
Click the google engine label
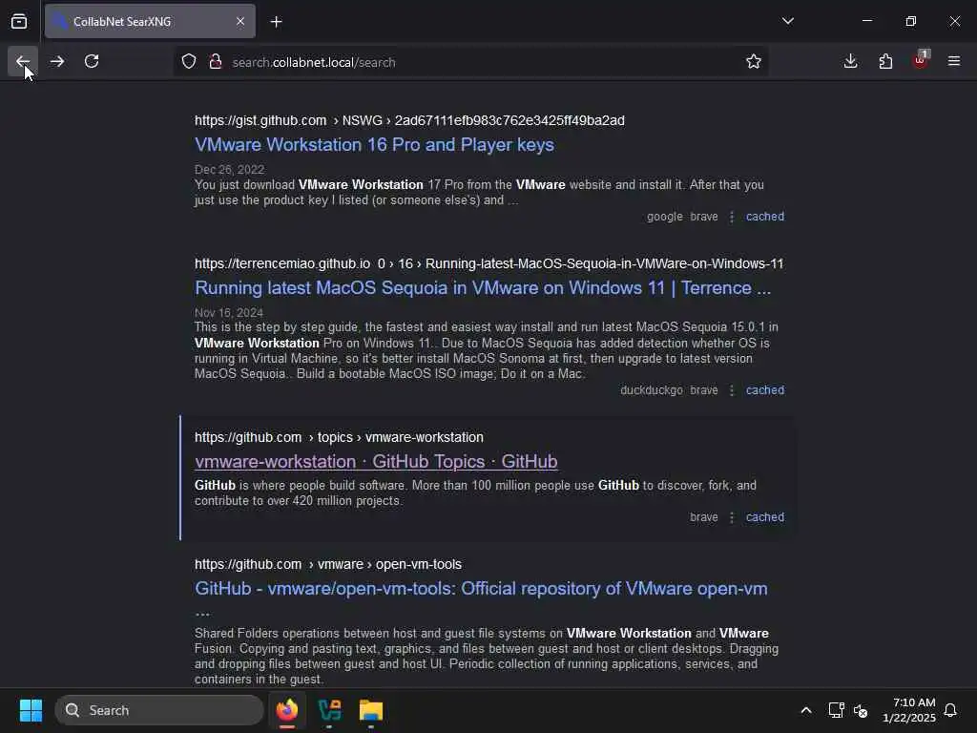[664, 217]
